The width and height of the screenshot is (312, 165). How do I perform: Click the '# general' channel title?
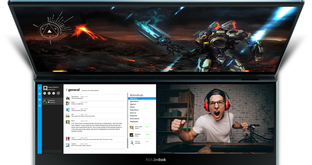[73, 90]
